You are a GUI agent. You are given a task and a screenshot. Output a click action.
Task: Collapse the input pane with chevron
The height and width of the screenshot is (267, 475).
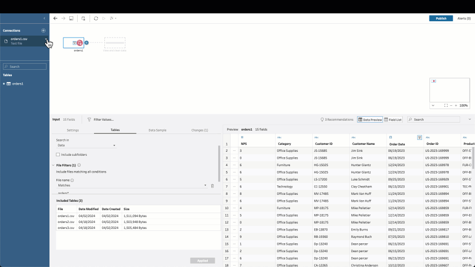tap(470, 119)
